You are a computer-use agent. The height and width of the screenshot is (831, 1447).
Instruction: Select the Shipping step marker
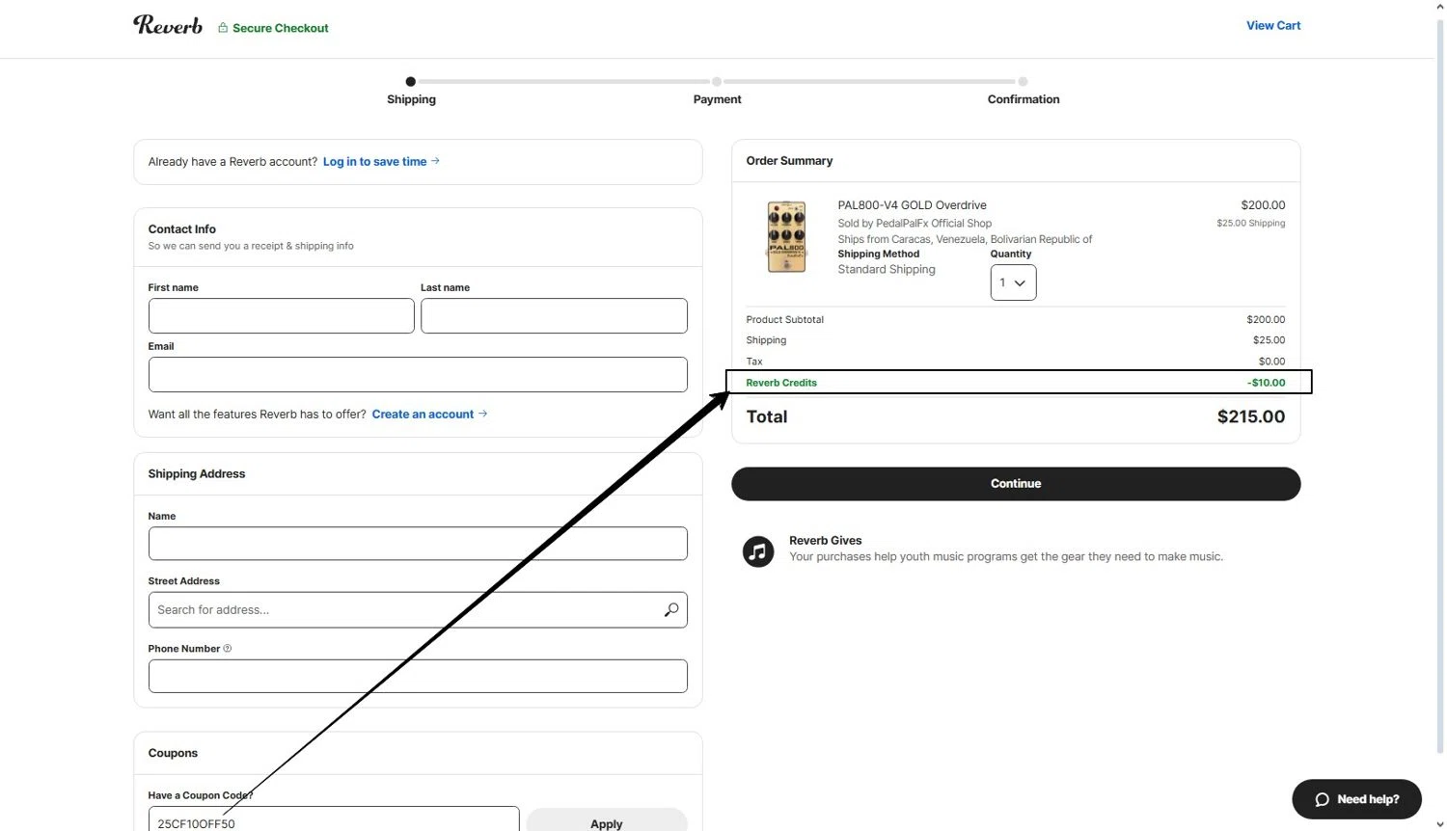pos(411,82)
